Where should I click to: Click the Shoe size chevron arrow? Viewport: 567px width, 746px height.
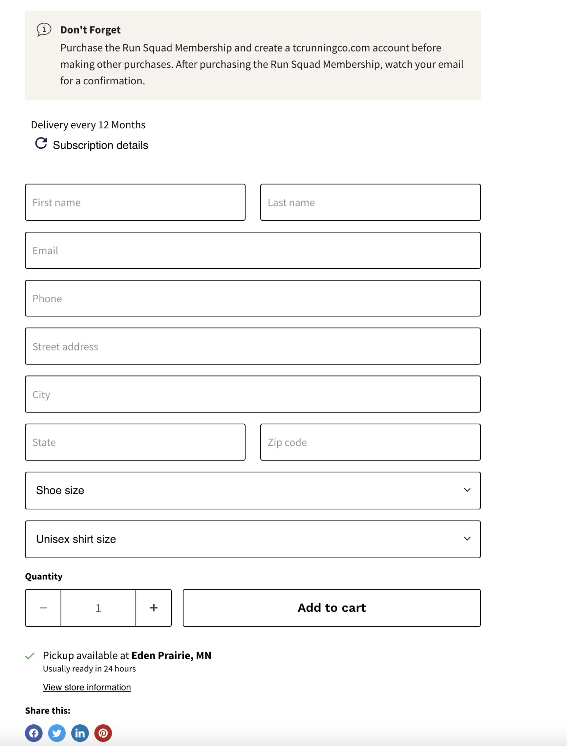[x=467, y=490]
